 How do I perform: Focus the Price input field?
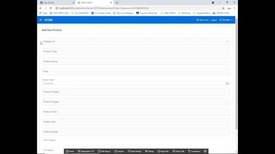(x=136, y=71)
